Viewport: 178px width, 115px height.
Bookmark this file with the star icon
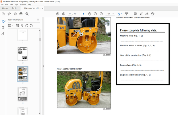[9, 14]
